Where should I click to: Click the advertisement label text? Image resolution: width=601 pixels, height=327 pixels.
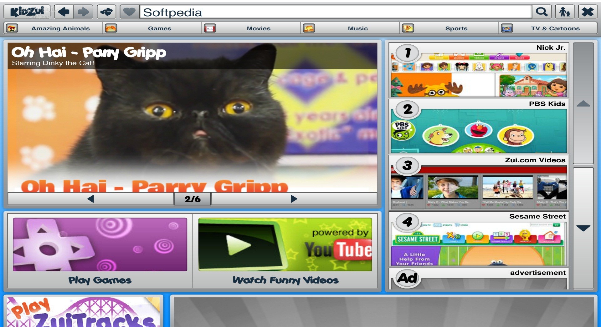click(x=538, y=273)
